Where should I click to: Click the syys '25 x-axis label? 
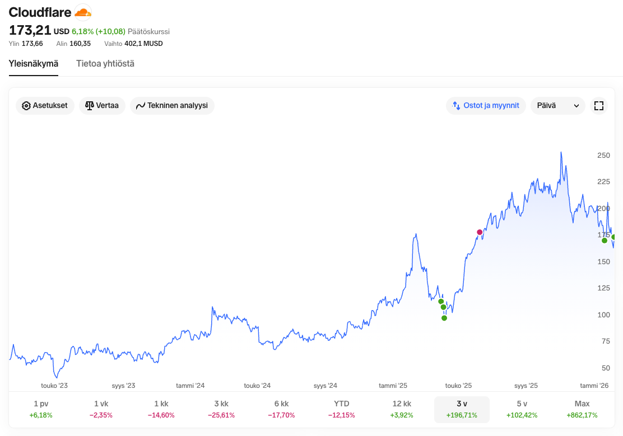[x=526, y=386]
